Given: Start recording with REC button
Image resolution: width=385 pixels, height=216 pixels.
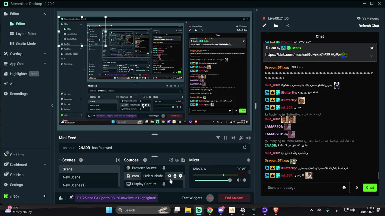Looking at the screenshot, I should [x=210, y=198].
